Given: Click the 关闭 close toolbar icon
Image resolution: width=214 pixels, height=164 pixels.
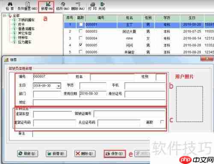Looking at the screenshot, I should [102, 6].
